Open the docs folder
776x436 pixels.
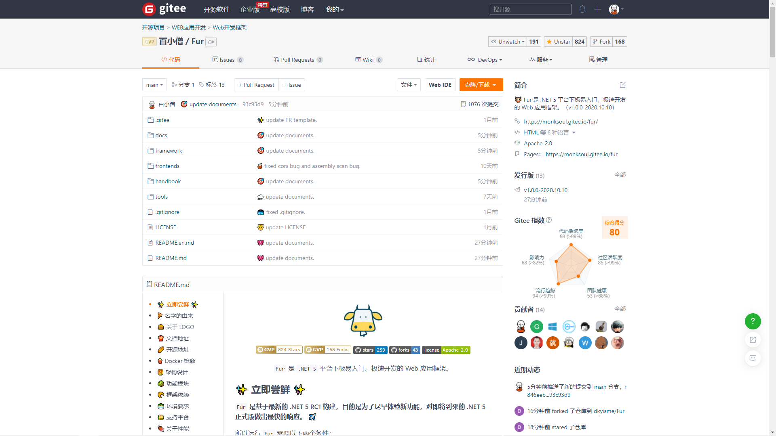pos(161,135)
